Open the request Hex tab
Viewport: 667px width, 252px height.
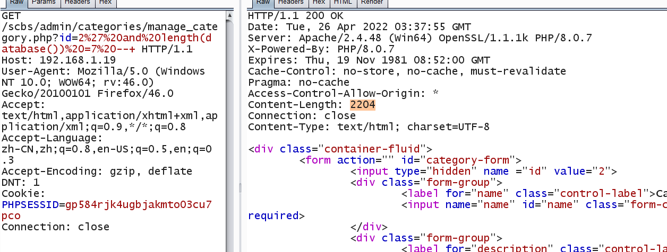[106, 3]
